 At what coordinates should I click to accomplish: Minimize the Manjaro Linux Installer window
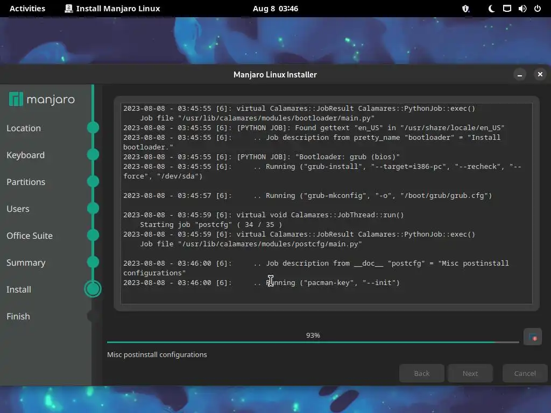click(520, 74)
